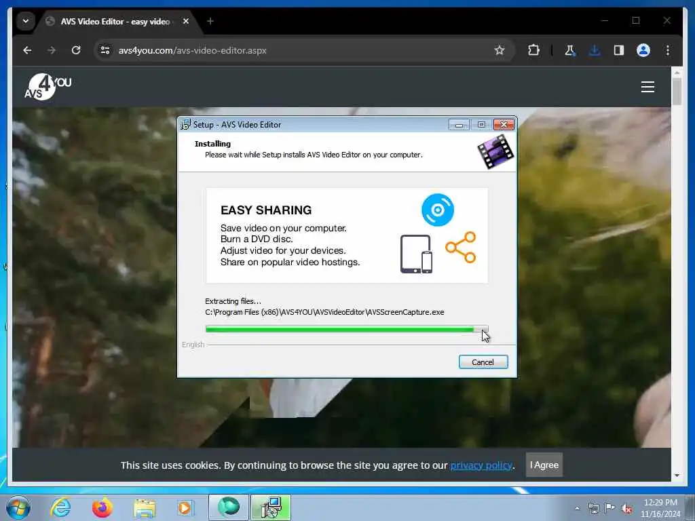
Task: Click the scrollbar down arrow
Action: pyautogui.click(x=677, y=476)
